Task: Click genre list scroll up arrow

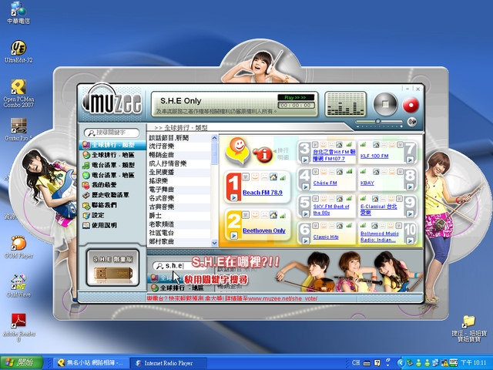Action: [214, 137]
